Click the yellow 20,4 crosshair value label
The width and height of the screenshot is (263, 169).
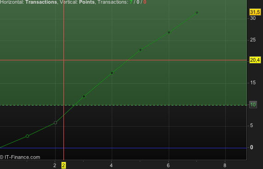click(x=255, y=60)
